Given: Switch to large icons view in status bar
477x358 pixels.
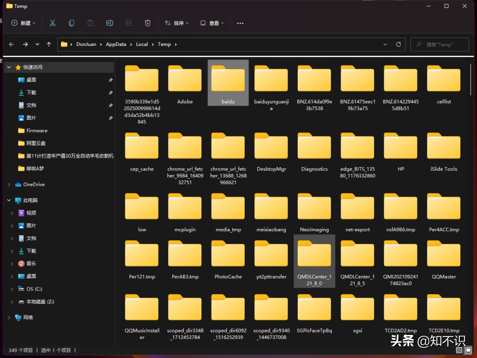Looking at the screenshot, I should 468,350.
